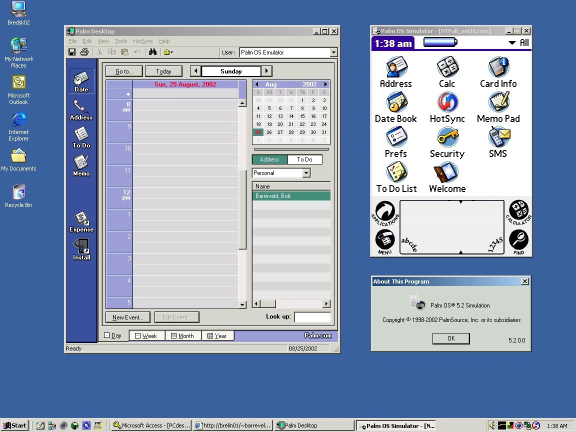
Task: Open the Address sidebar icon in Palm Desktop
Action: [x=81, y=110]
